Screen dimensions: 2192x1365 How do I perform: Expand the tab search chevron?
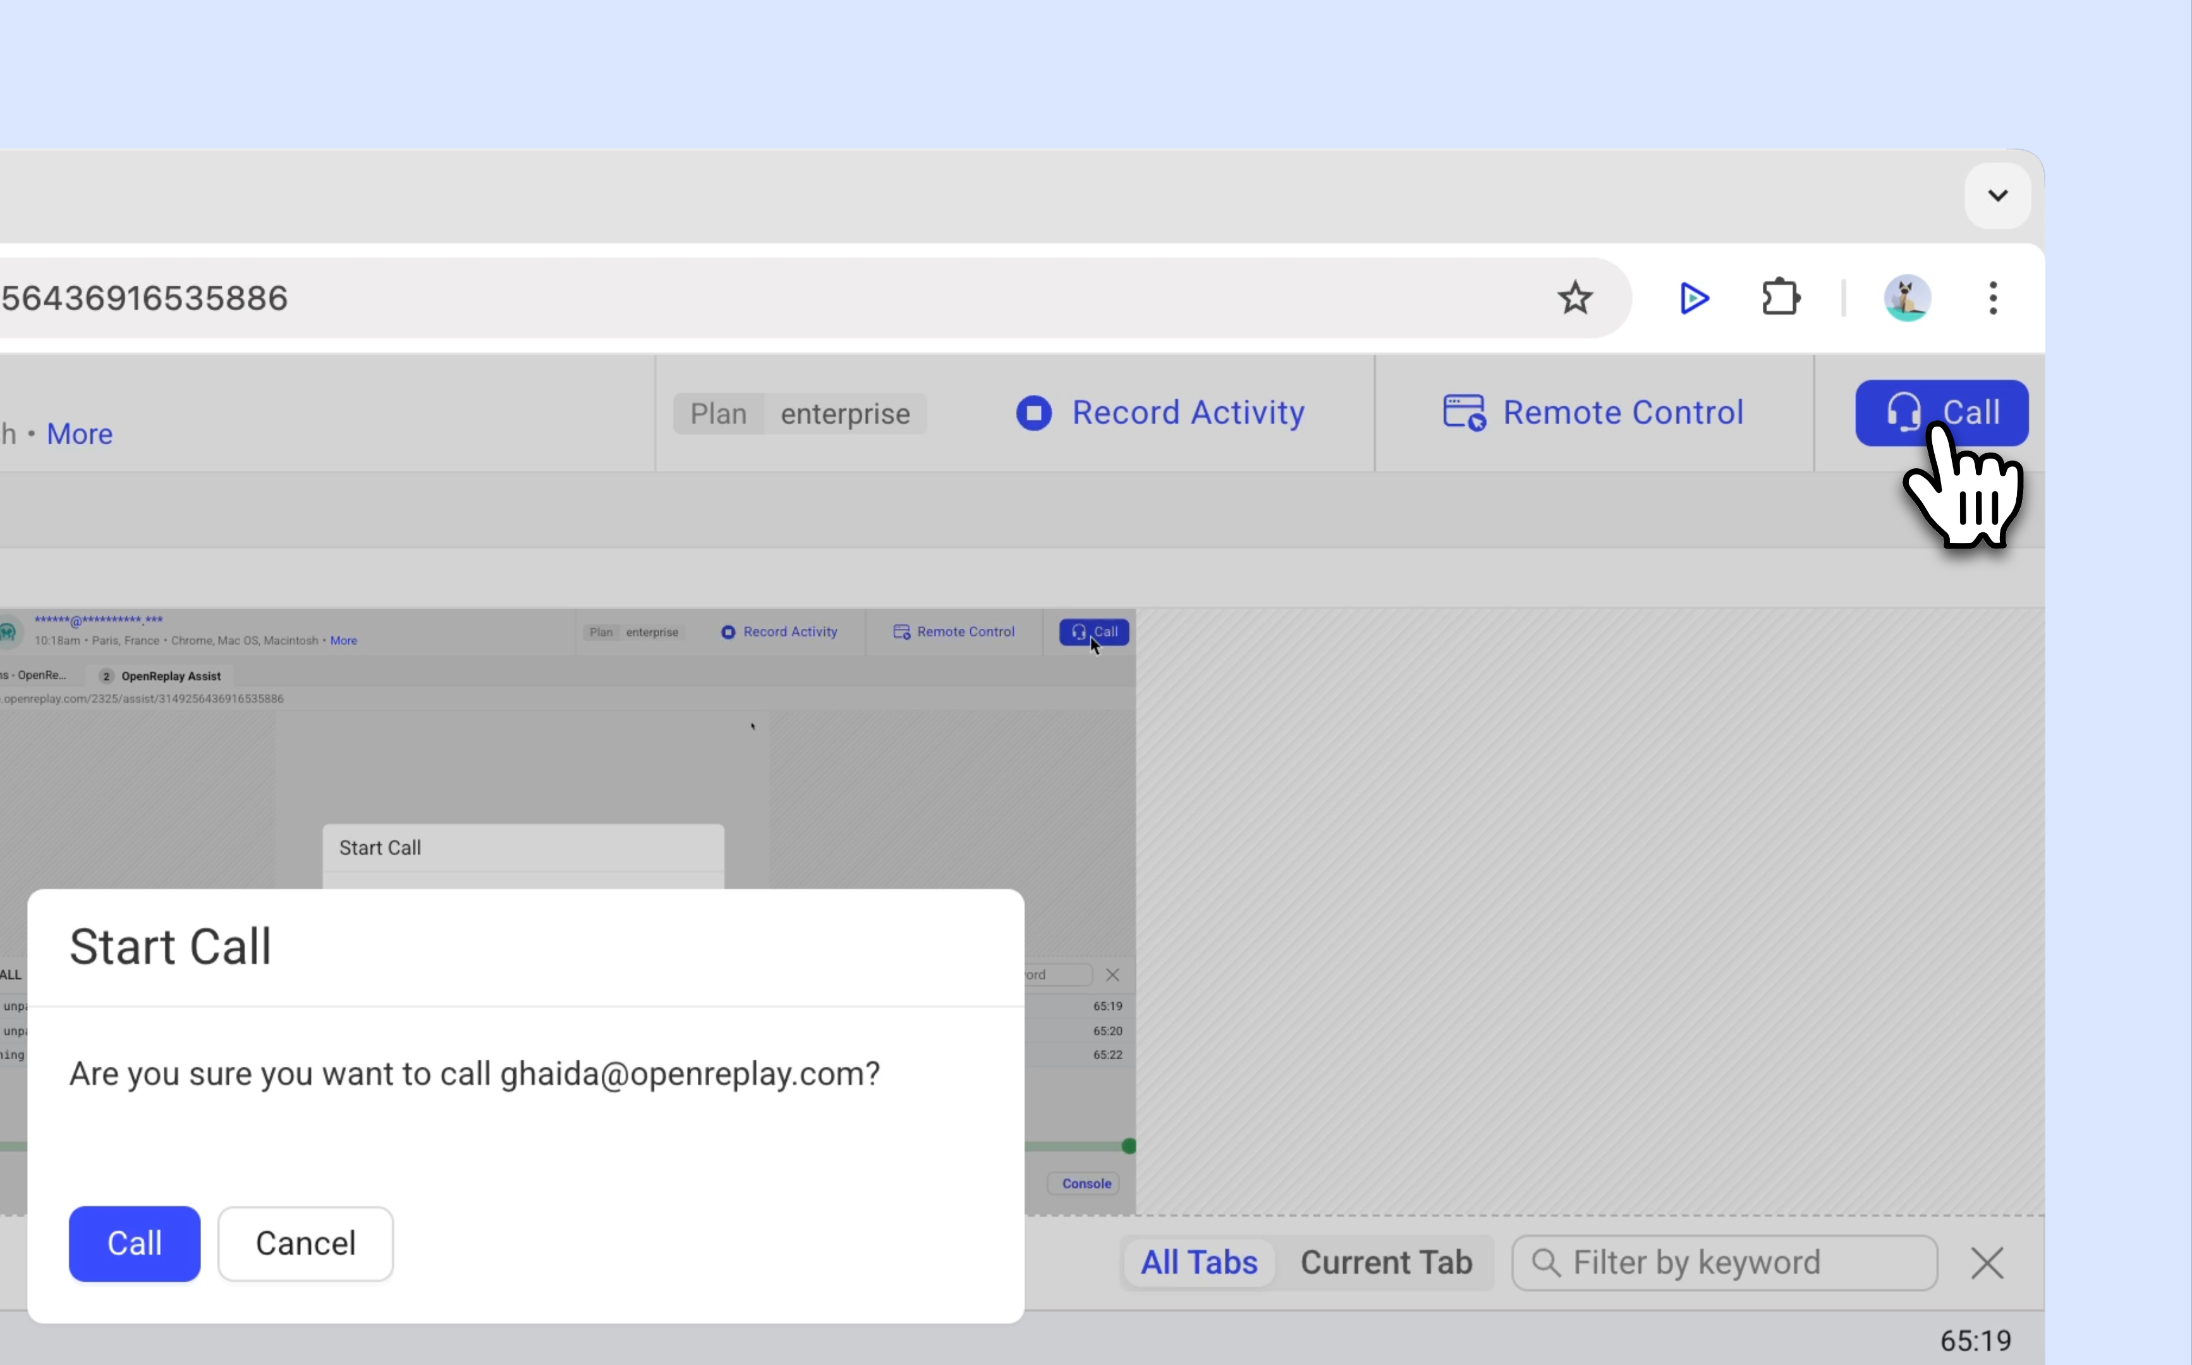point(1998,195)
